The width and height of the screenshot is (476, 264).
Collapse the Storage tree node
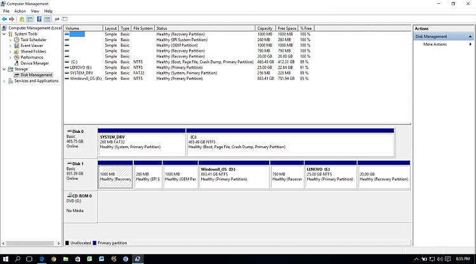pyautogui.click(x=4, y=70)
